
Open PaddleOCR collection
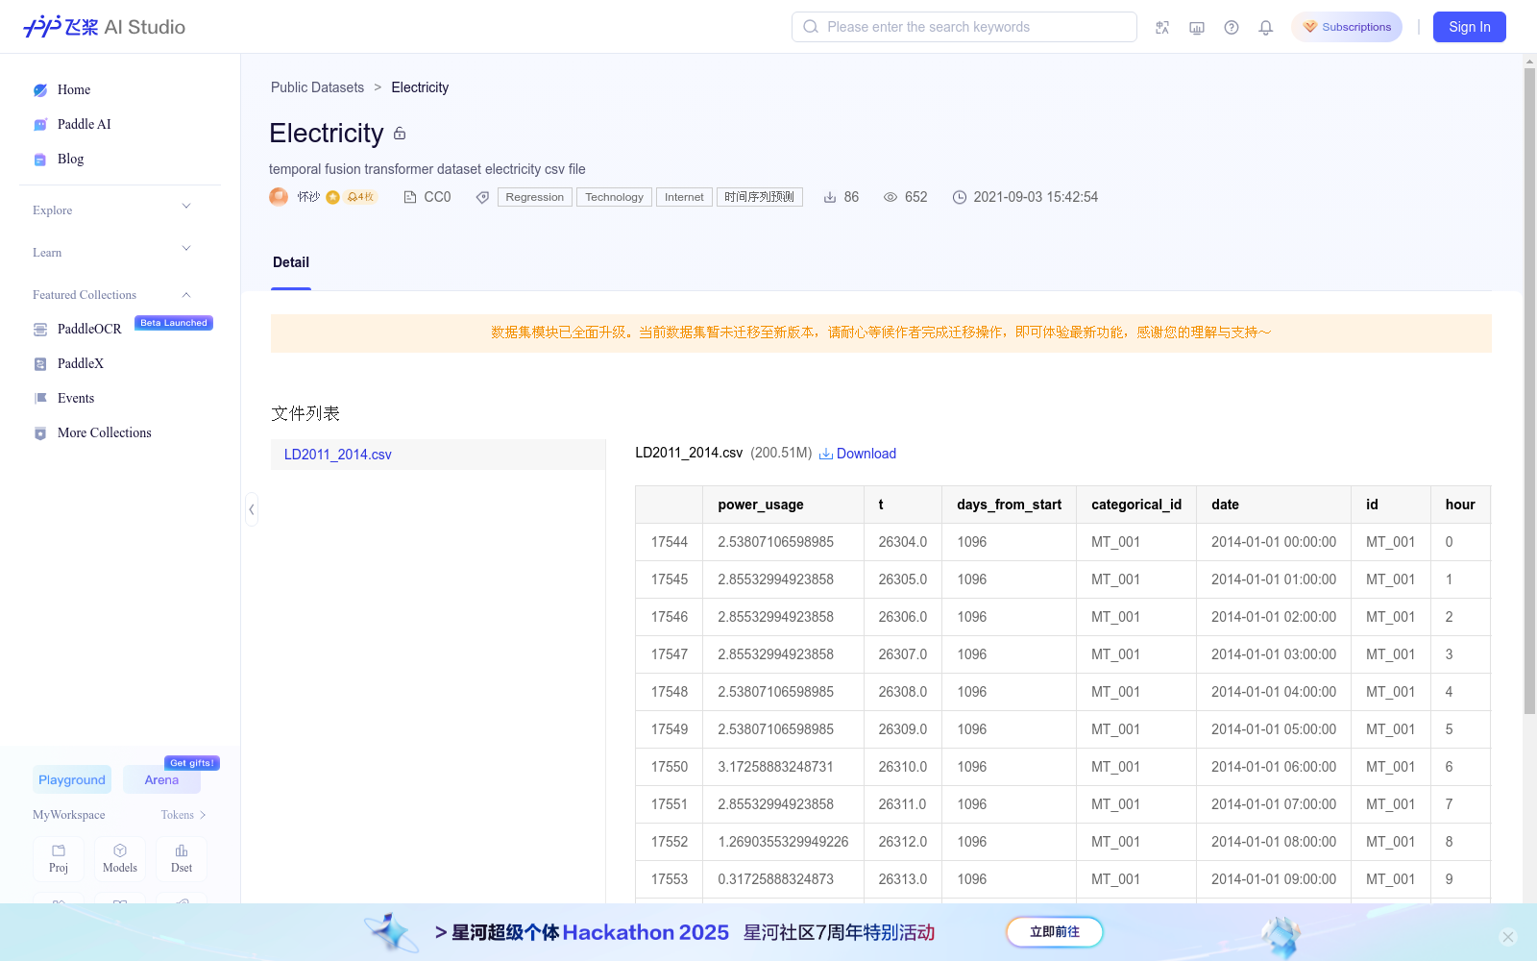point(89,329)
